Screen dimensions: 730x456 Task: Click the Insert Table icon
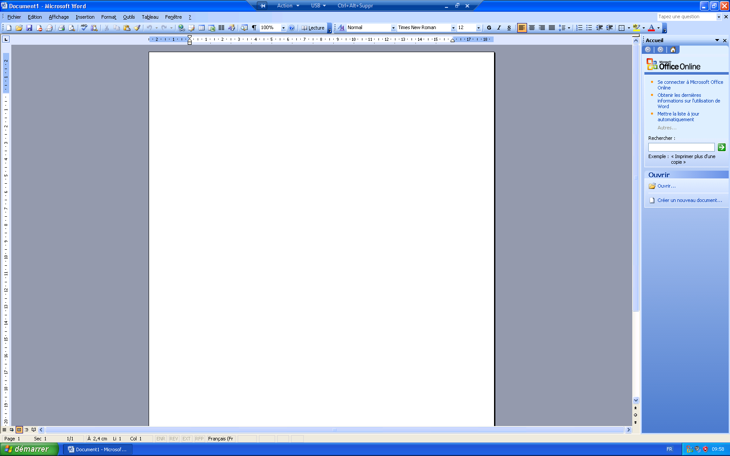click(202, 28)
